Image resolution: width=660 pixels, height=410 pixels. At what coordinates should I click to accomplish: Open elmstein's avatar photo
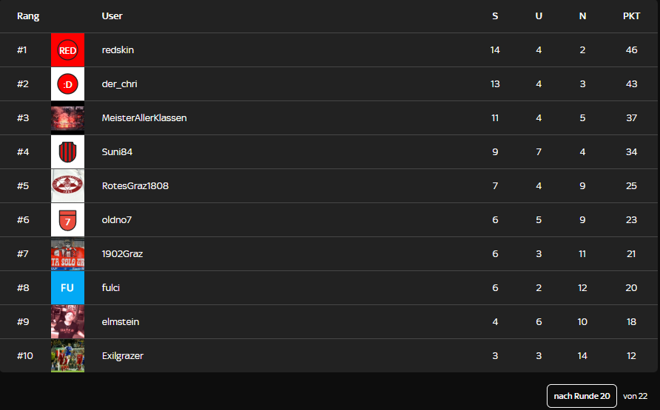(x=67, y=322)
